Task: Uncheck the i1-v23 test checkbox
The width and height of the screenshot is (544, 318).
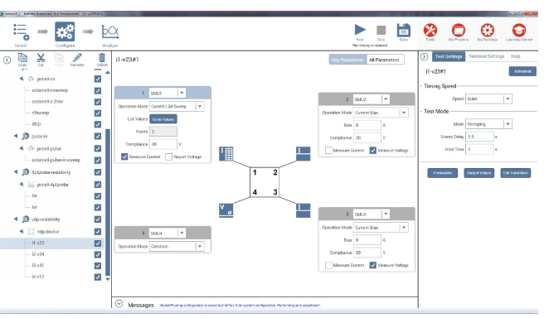Action: [98, 243]
